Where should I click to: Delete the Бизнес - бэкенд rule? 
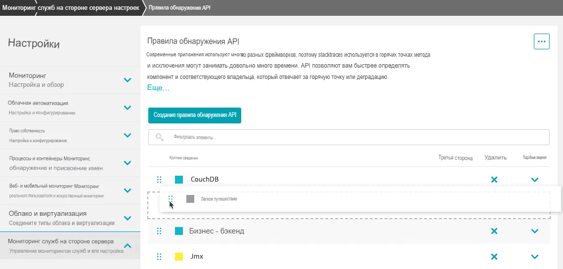pos(493,231)
